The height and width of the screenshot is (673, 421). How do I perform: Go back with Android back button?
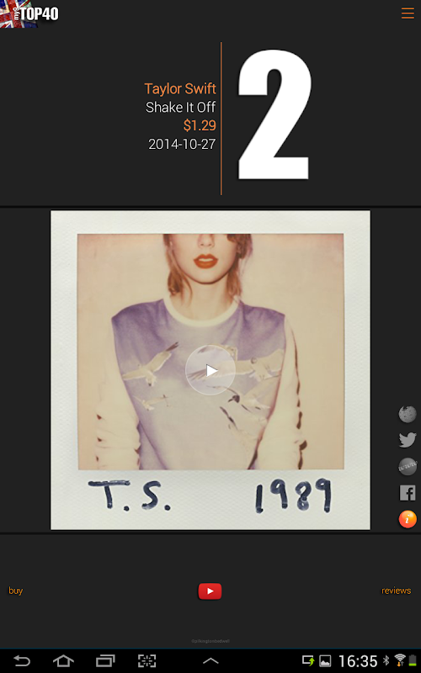[x=22, y=661]
